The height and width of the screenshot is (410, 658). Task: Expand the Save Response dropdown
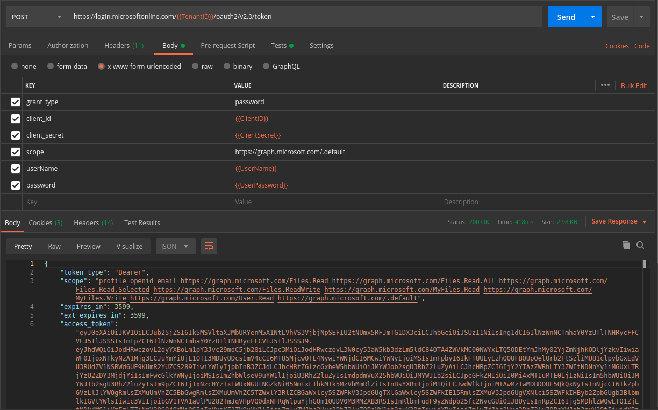pos(644,222)
